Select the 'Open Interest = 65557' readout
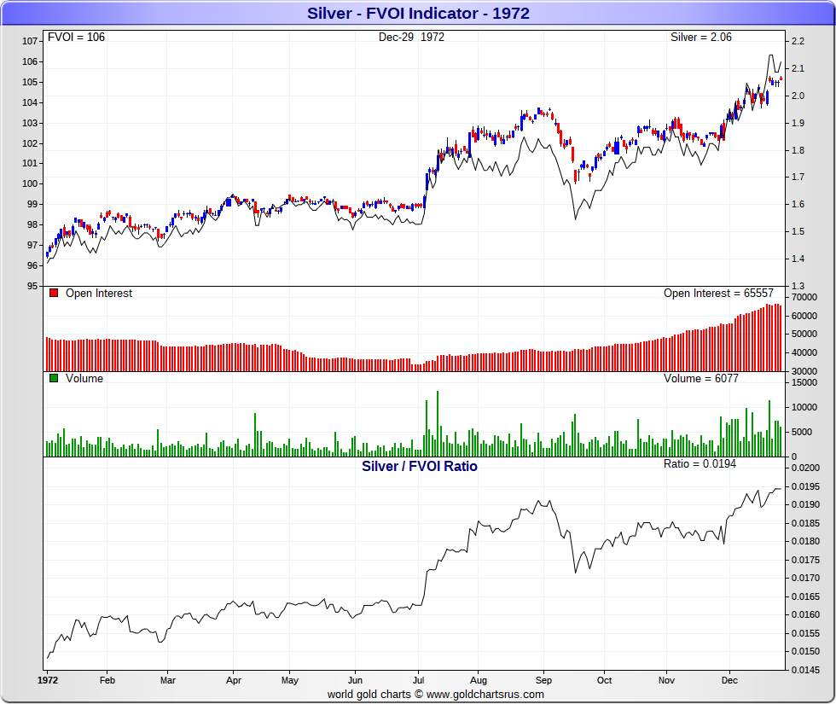 (x=718, y=294)
